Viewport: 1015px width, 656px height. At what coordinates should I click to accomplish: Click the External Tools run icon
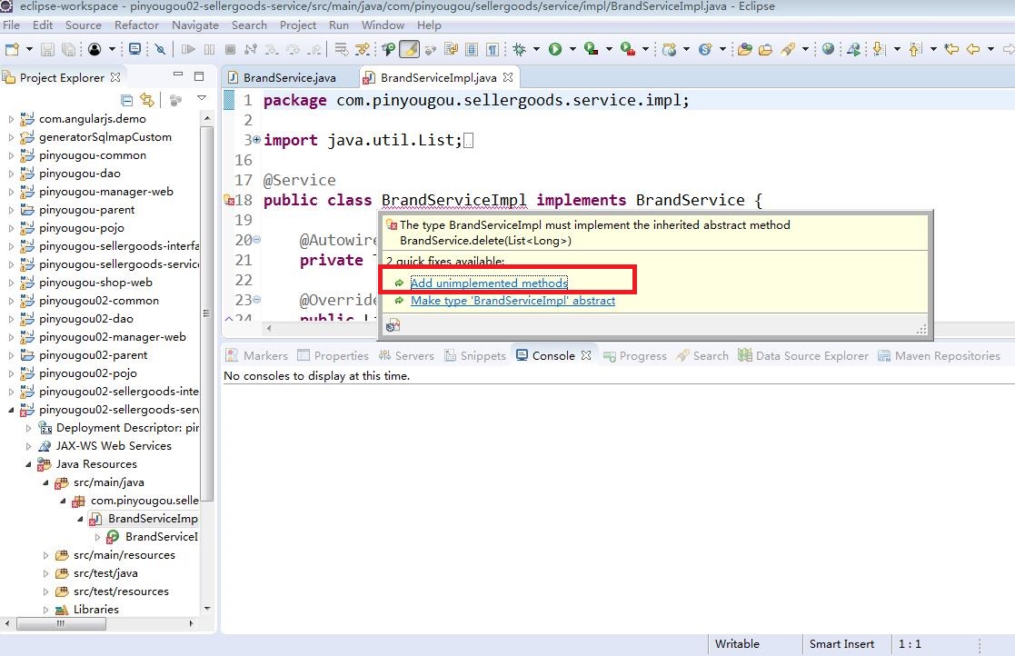(x=627, y=48)
